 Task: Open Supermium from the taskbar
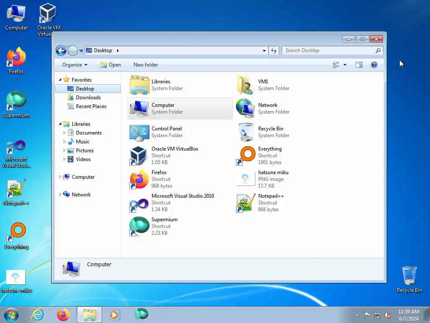[142, 314]
